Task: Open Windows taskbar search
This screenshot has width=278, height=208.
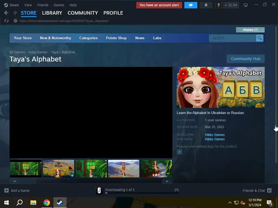Action: coord(20,203)
